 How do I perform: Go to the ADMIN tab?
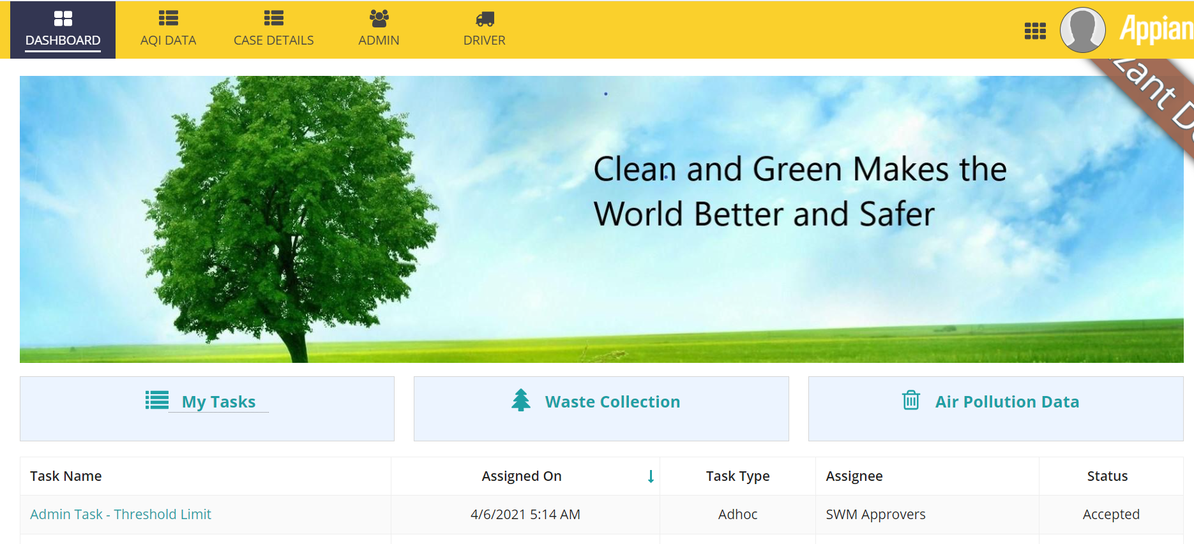click(379, 29)
